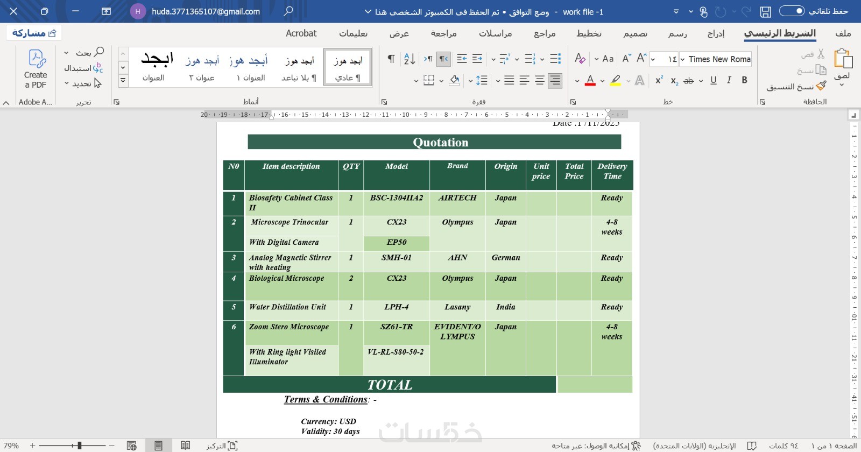Open the Acrobat tab
Screen dimensions: 861x452
click(301, 33)
